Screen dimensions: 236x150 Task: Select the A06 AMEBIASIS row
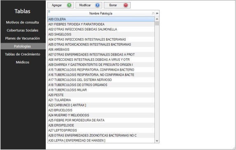click(x=101, y=50)
